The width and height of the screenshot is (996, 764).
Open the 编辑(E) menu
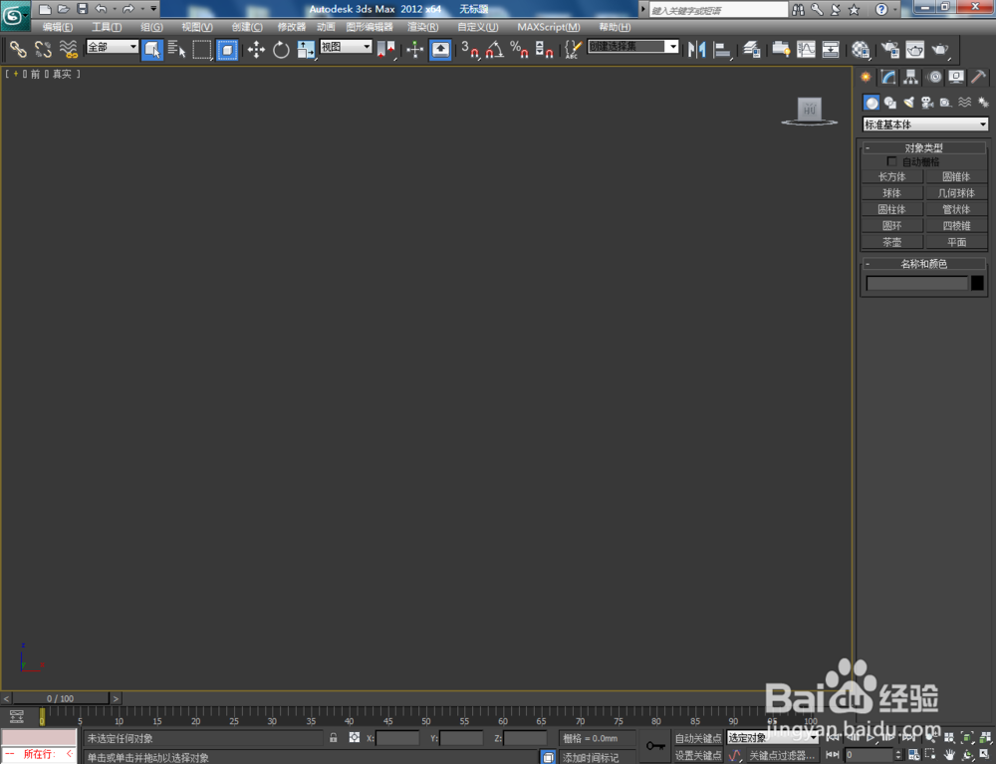pos(58,27)
